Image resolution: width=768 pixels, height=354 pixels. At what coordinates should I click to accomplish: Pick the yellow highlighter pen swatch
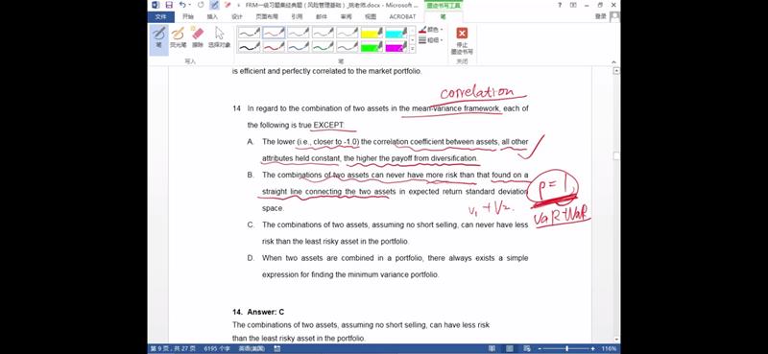click(x=372, y=33)
